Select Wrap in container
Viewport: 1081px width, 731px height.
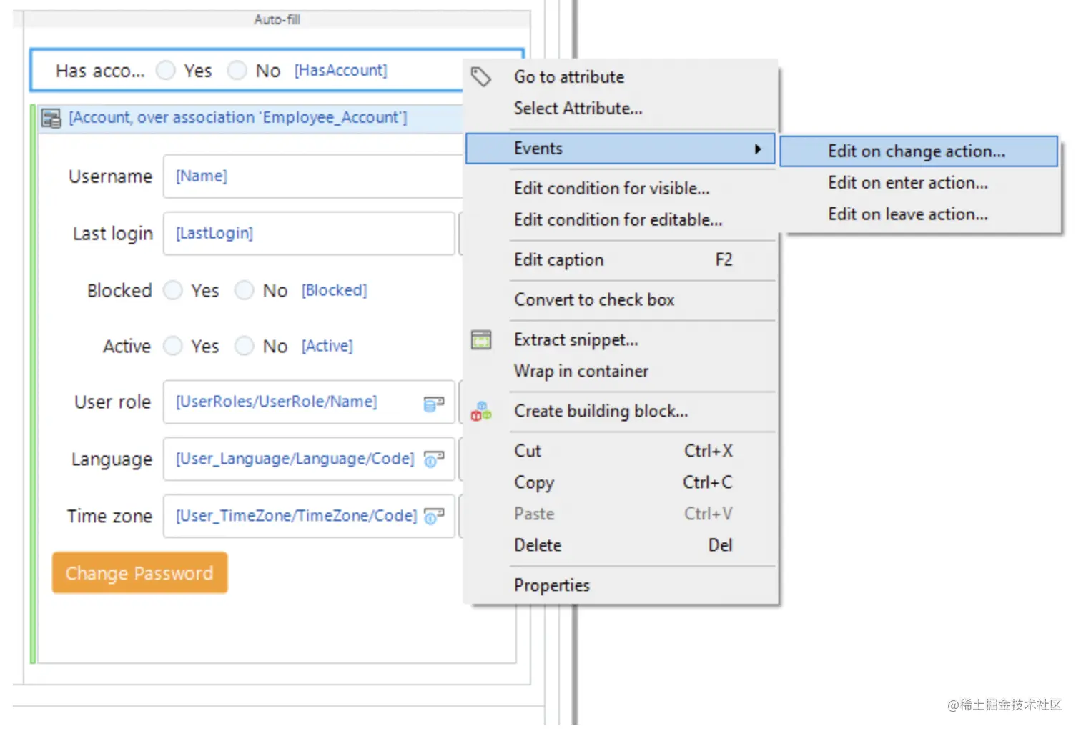pyautogui.click(x=621, y=372)
